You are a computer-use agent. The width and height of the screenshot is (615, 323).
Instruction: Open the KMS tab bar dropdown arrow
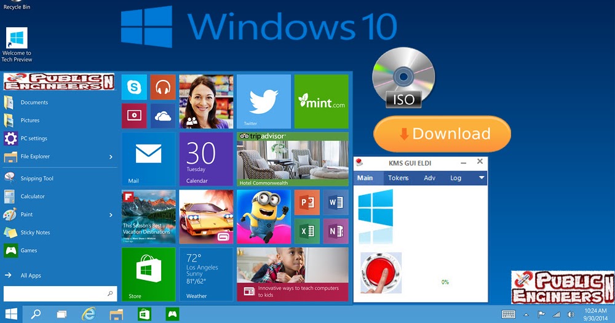[x=482, y=178]
